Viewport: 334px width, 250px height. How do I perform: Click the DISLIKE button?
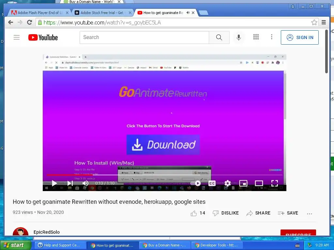pyautogui.click(x=226, y=213)
